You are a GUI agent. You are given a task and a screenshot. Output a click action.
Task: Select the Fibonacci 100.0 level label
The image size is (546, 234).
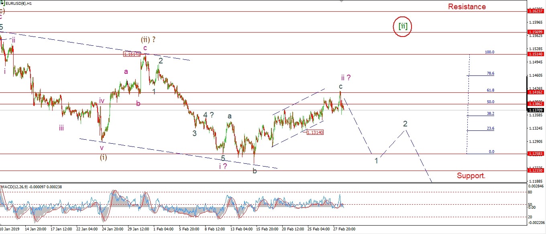pos(489,52)
